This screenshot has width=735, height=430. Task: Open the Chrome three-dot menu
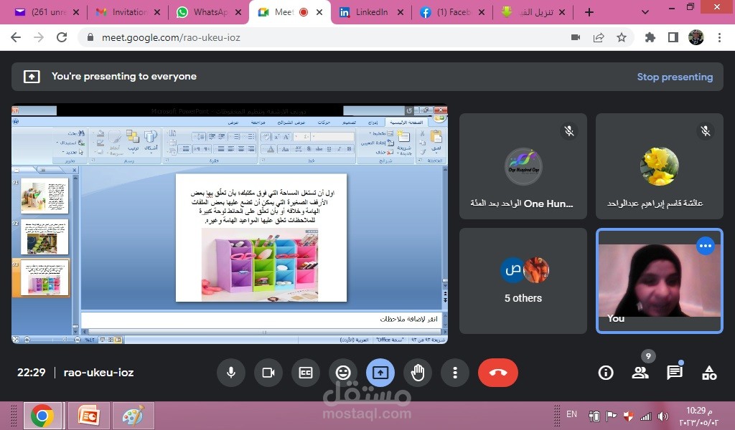pos(719,37)
